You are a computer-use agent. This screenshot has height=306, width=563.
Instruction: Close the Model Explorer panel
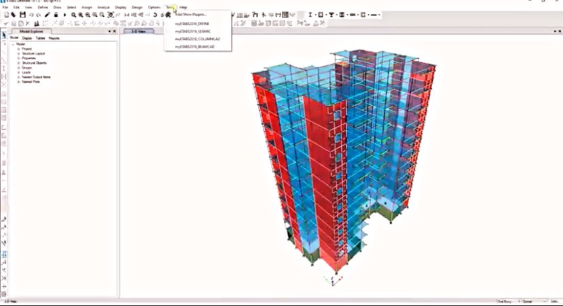click(x=115, y=31)
